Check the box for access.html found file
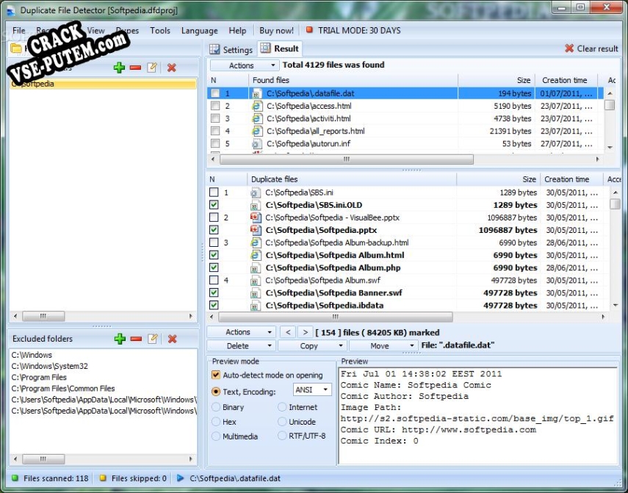Image resolution: width=628 pixels, height=493 pixels. point(215,106)
